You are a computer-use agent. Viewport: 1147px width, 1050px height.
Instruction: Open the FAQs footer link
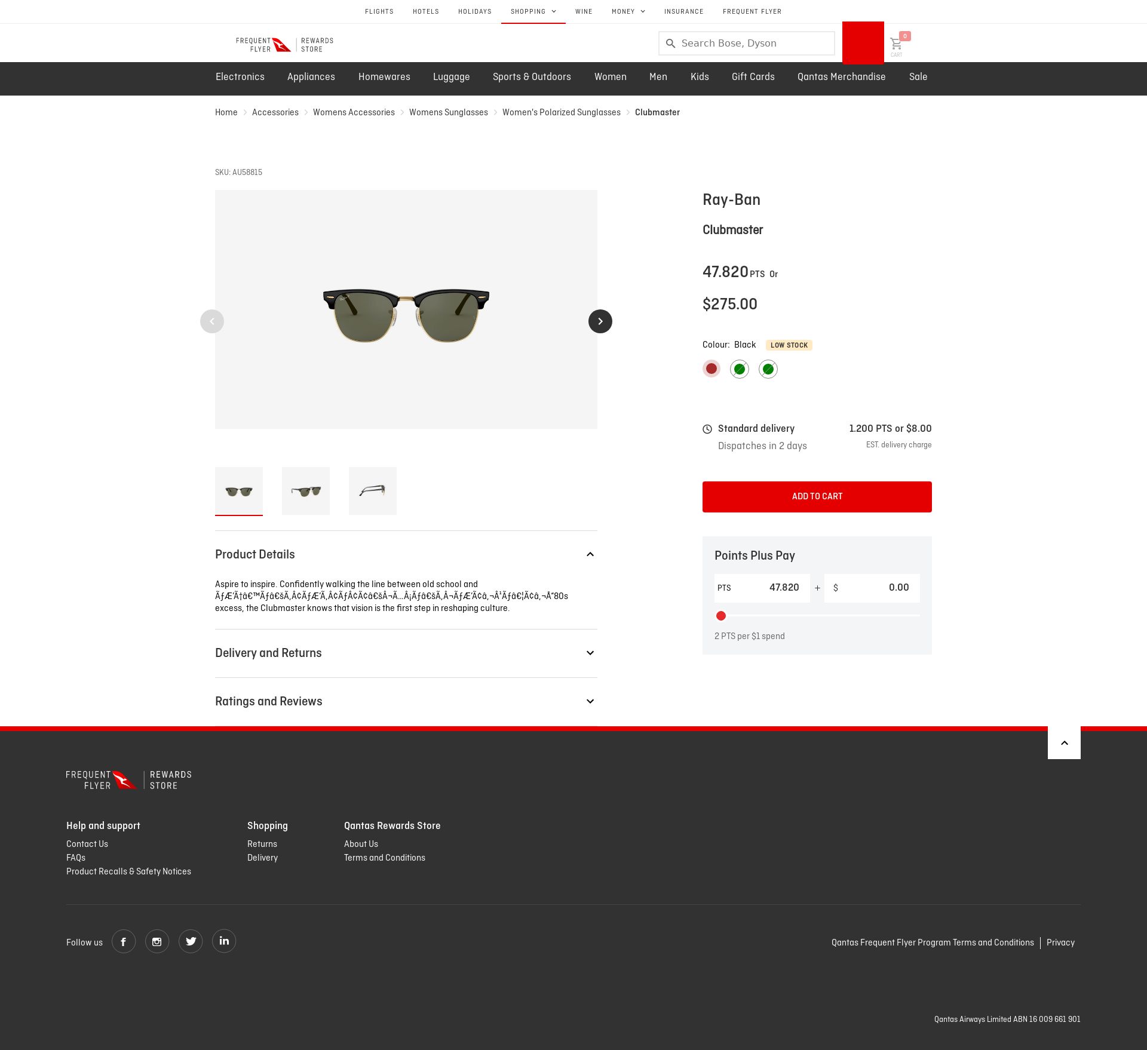(x=76, y=858)
